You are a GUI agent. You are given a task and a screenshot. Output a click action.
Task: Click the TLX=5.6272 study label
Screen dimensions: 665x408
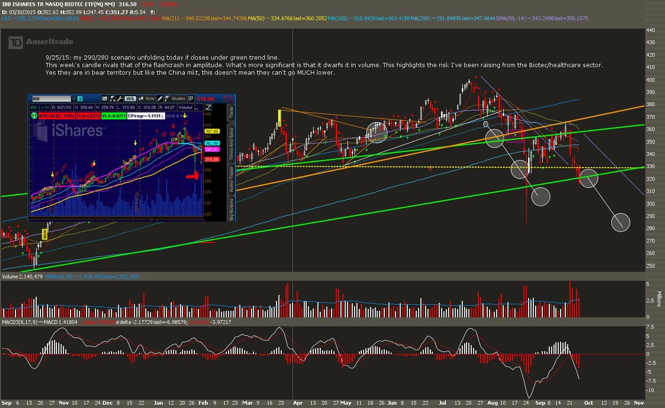(88, 116)
